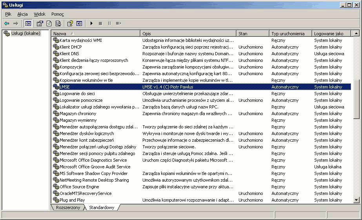Click the gear icon of Kompozycje service
Viewport: 362px width, 220px height.
[56, 67]
